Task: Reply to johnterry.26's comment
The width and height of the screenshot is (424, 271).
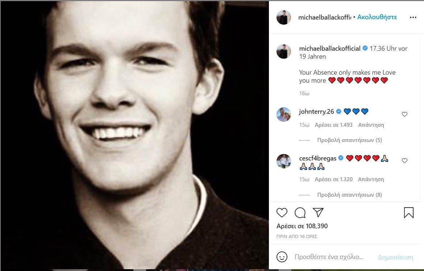Action: (371, 125)
